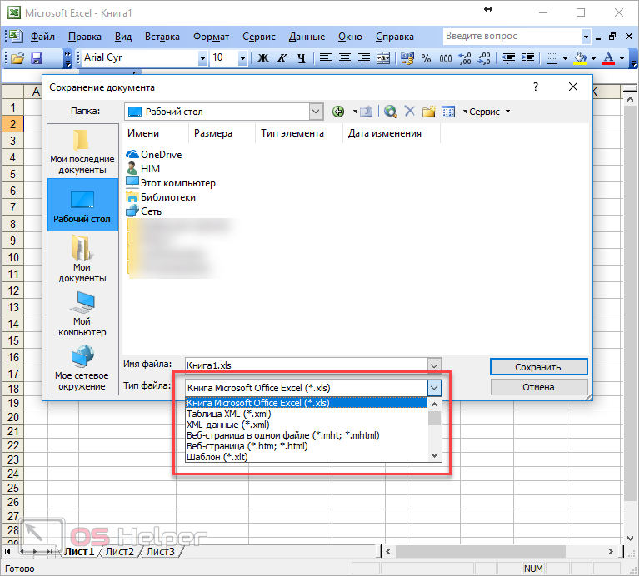Increase decimal places icon
This screenshot has height=576, width=639.
click(x=465, y=58)
